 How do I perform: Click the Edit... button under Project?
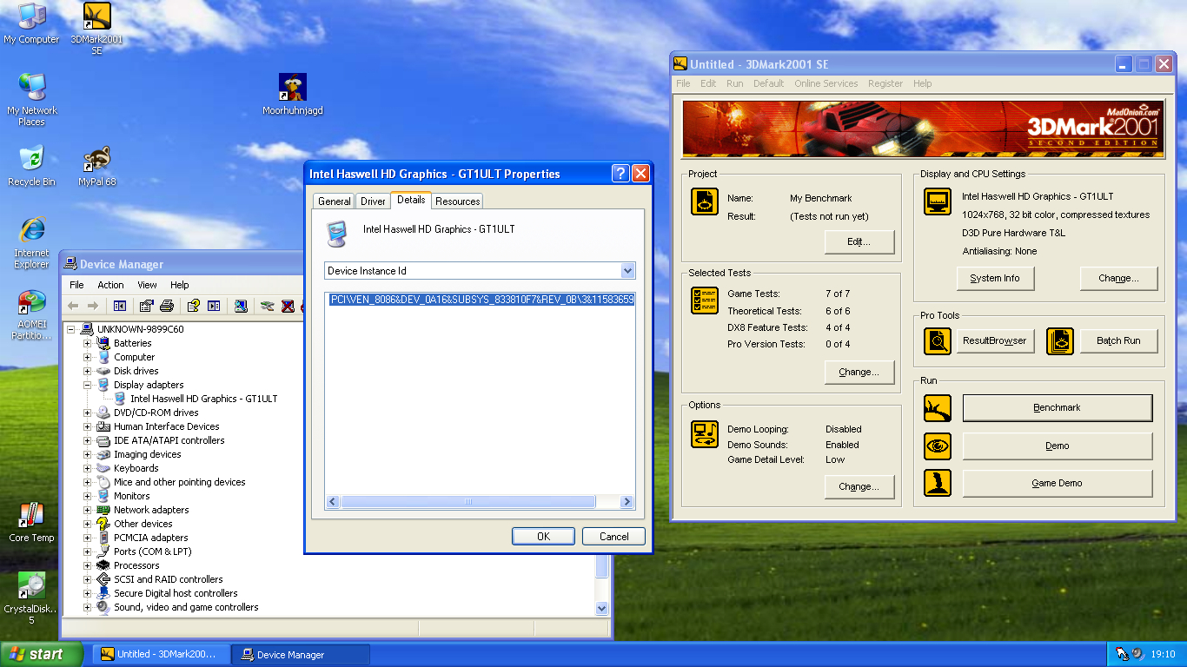coord(859,242)
